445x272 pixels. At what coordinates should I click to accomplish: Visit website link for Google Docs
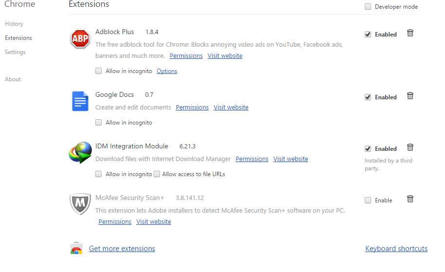coord(231,108)
